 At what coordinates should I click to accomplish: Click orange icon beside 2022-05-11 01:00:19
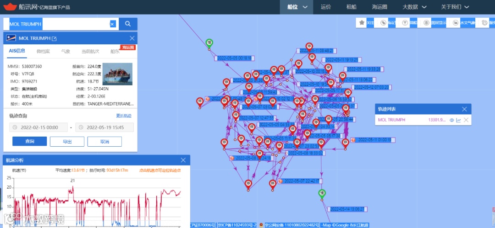353,140
